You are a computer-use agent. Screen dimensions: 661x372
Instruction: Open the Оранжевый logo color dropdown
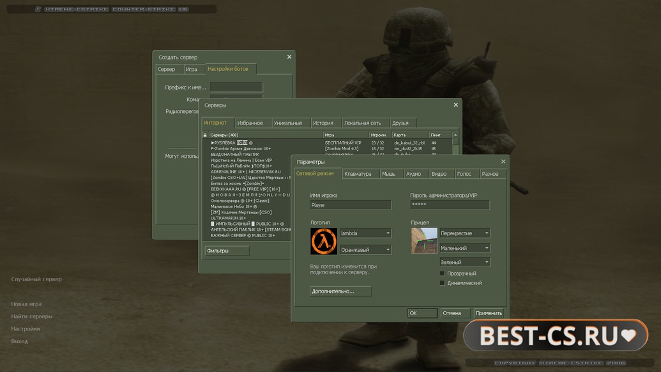pos(365,250)
